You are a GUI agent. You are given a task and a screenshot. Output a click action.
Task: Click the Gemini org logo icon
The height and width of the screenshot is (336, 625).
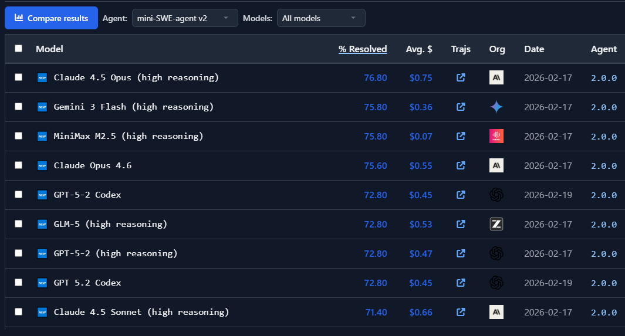496,107
